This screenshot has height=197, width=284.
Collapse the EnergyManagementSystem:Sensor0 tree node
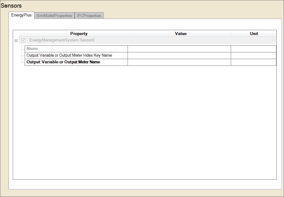click(x=16, y=40)
